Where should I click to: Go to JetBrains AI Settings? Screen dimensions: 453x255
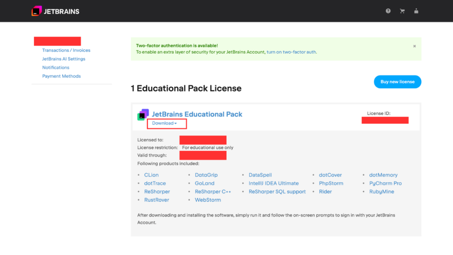[x=64, y=59]
